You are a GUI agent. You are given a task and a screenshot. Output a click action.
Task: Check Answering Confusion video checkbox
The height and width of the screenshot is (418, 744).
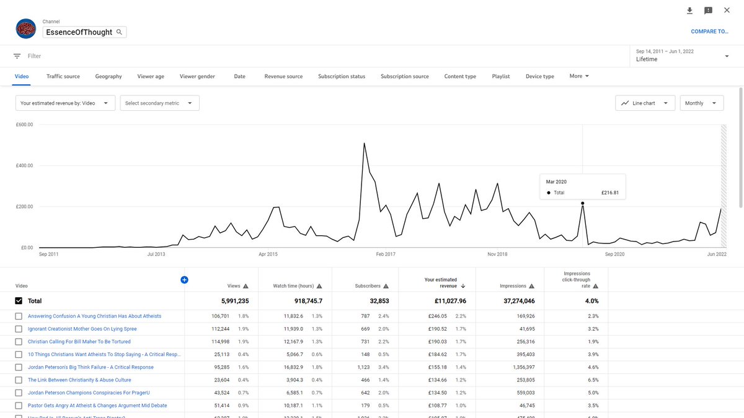(x=19, y=316)
